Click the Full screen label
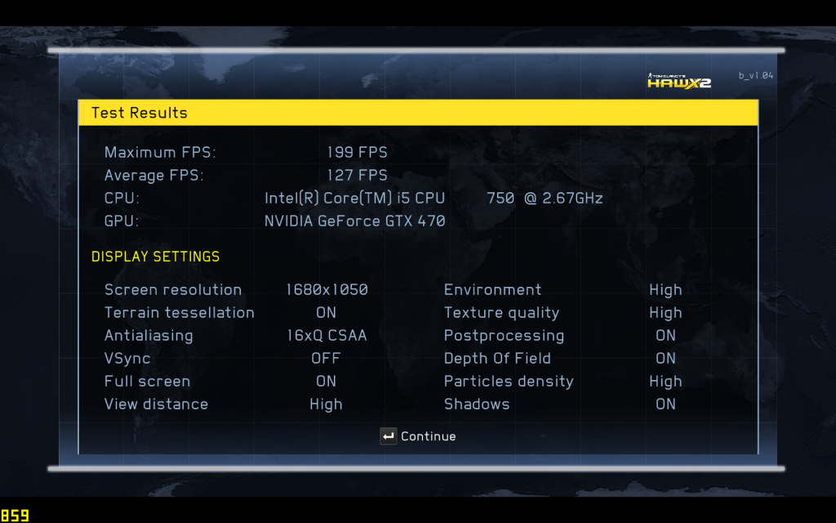The width and height of the screenshot is (836, 523). (x=147, y=382)
